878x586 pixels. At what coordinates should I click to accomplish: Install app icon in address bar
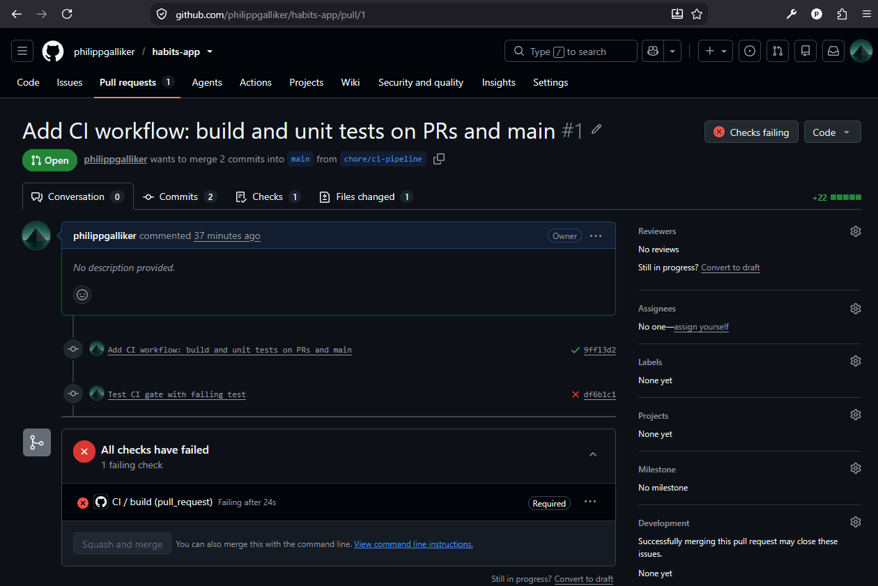[x=677, y=14]
